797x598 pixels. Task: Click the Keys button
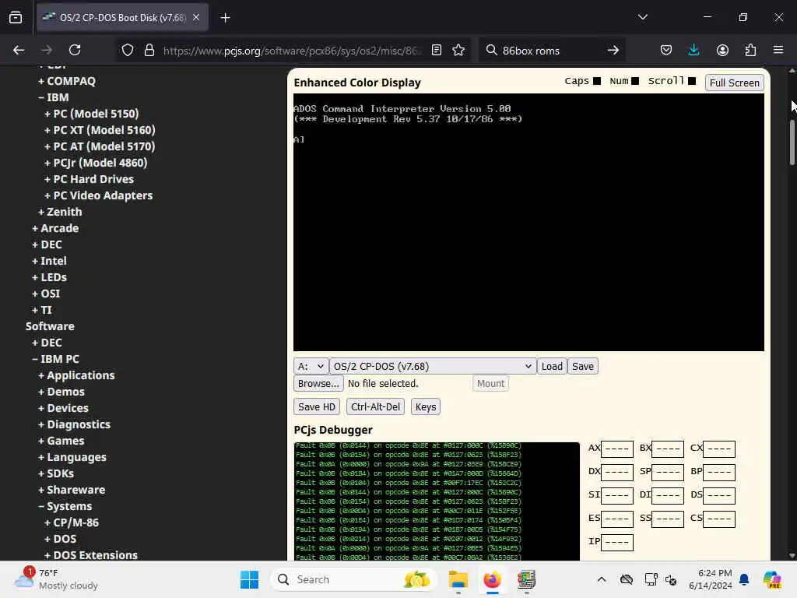tap(426, 406)
